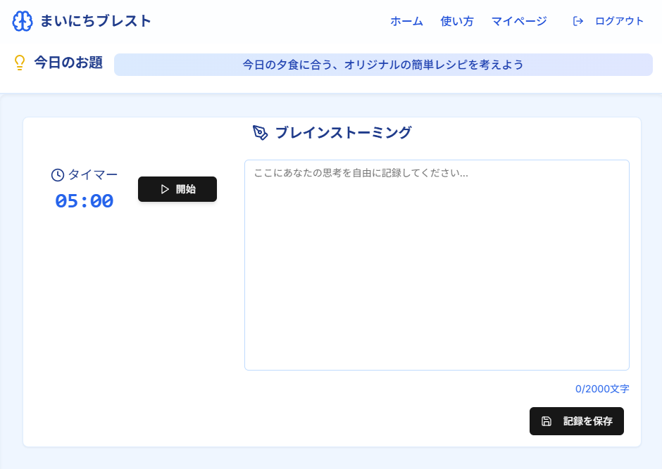Go to the ホーム page

[x=406, y=21]
